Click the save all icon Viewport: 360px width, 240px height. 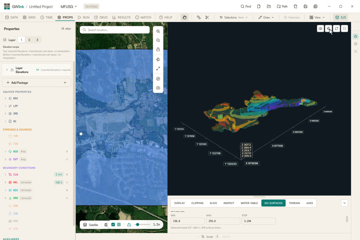pyautogui.click(x=316, y=6)
